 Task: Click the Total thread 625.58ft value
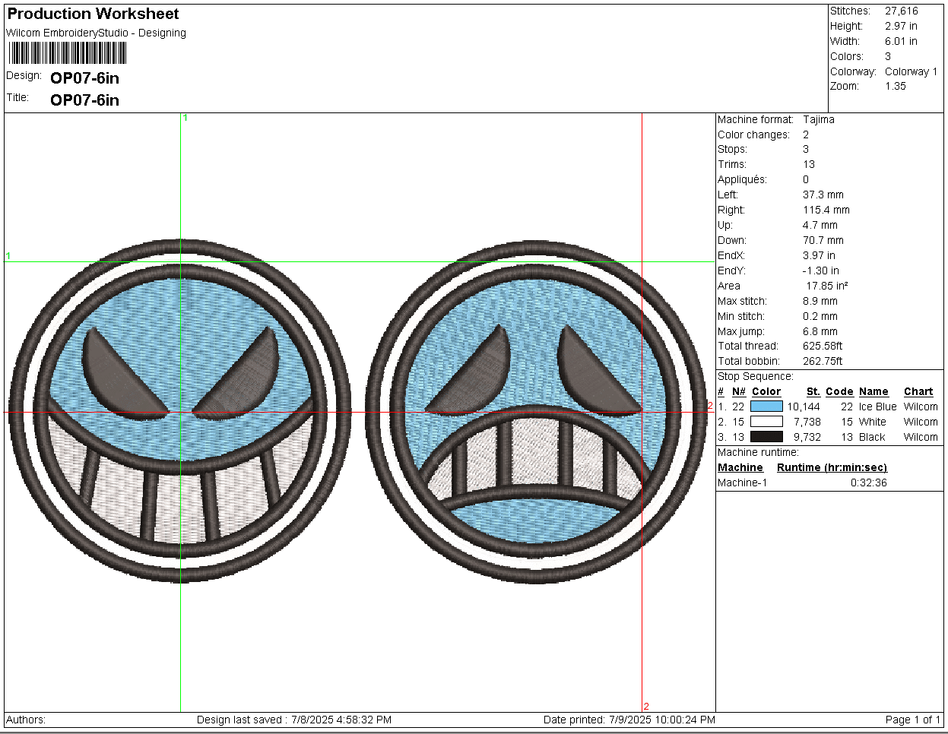point(823,346)
